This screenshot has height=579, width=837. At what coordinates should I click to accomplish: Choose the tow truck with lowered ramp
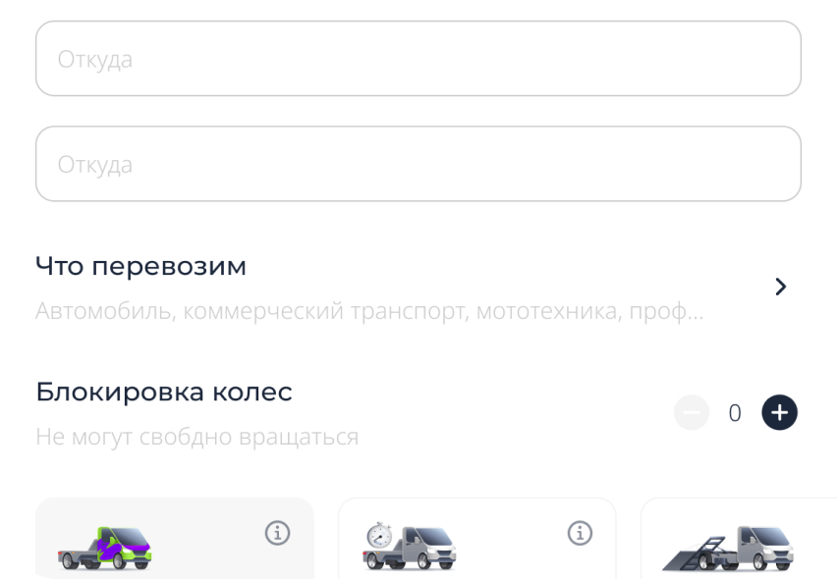pos(728,548)
